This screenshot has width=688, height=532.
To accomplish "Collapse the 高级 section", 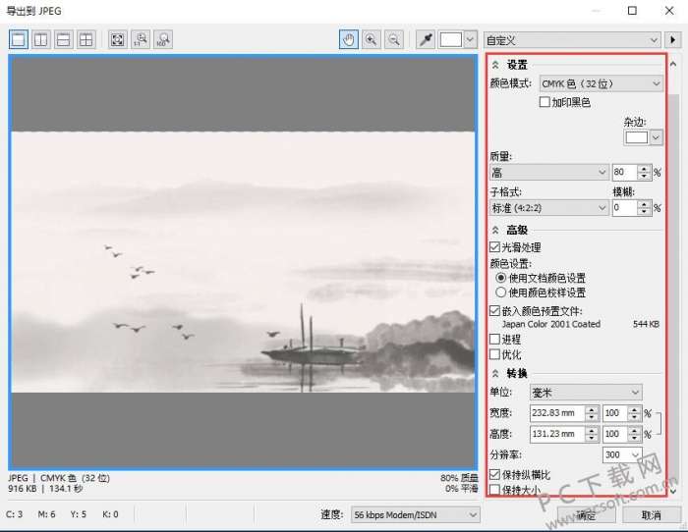I will point(495,230).
